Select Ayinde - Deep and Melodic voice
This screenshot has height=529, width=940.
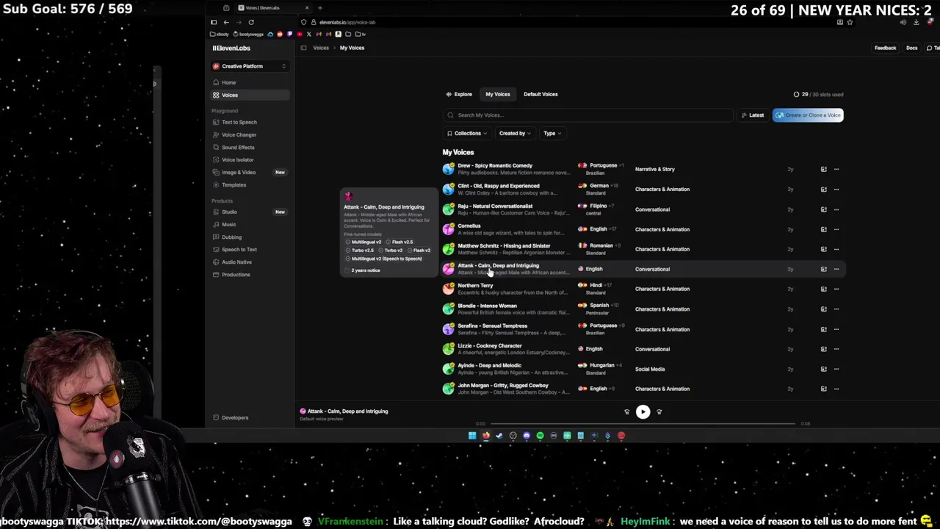pyautogui.click(x=643, y=369)
